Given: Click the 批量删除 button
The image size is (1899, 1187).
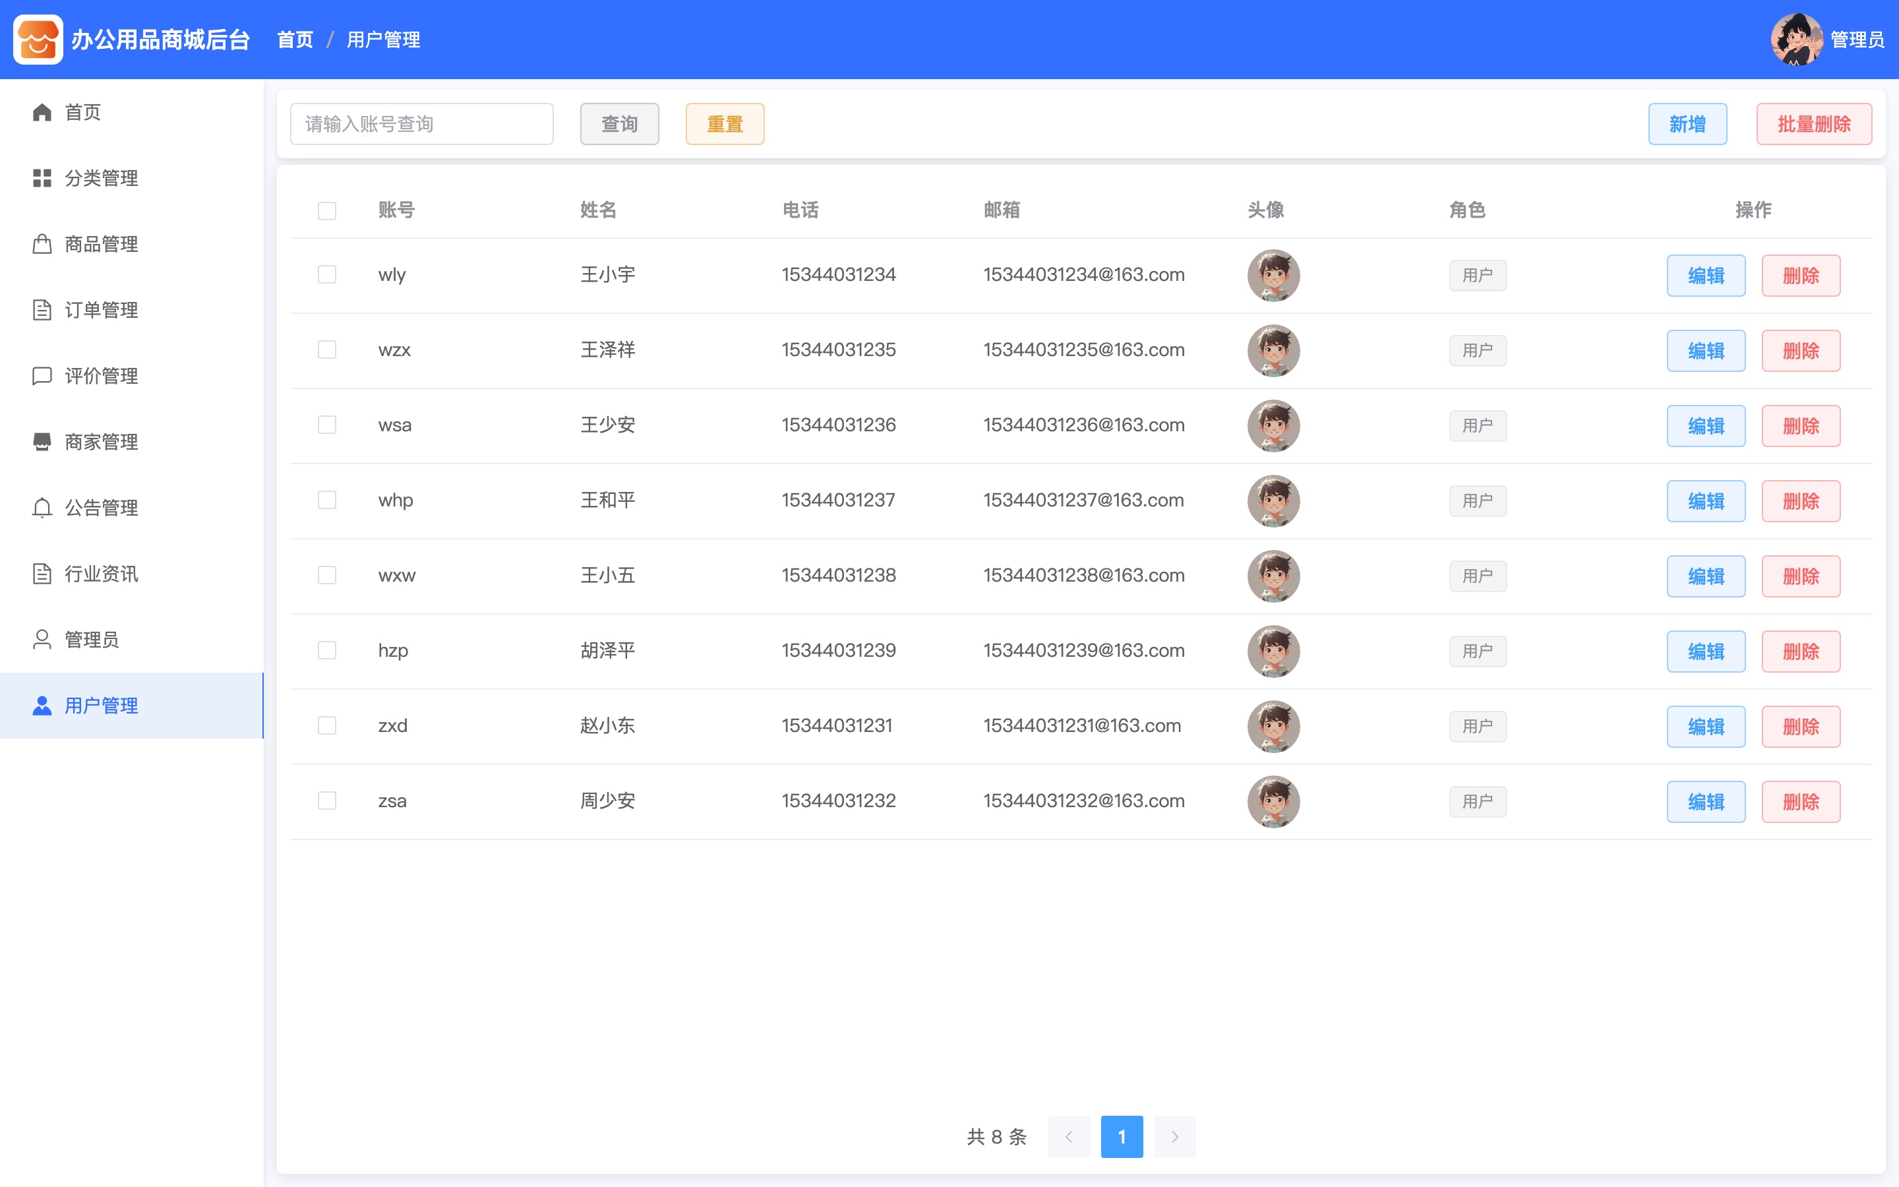Looking at the screenshot, I should 1814,124.
